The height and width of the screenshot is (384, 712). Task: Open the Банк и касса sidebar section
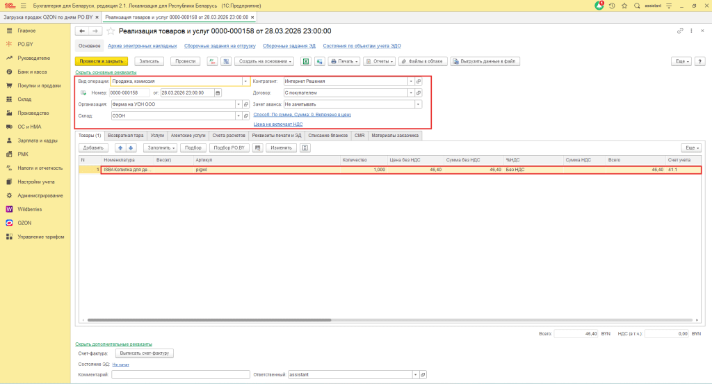[x=32, y=72]
